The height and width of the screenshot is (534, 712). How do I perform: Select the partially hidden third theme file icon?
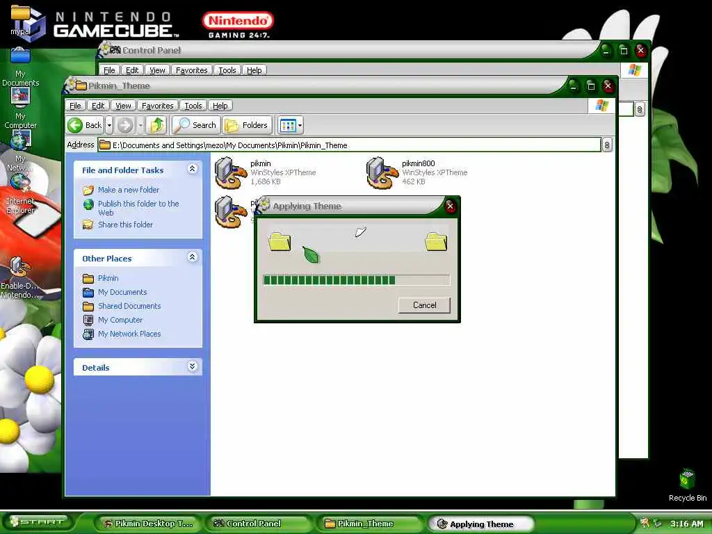pos(231,211)
